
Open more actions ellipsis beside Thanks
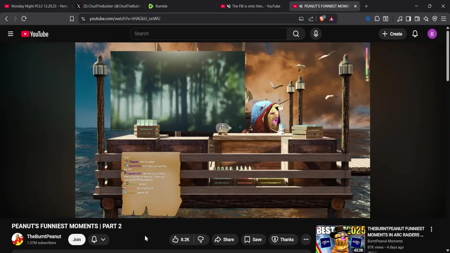click(306, 240)
